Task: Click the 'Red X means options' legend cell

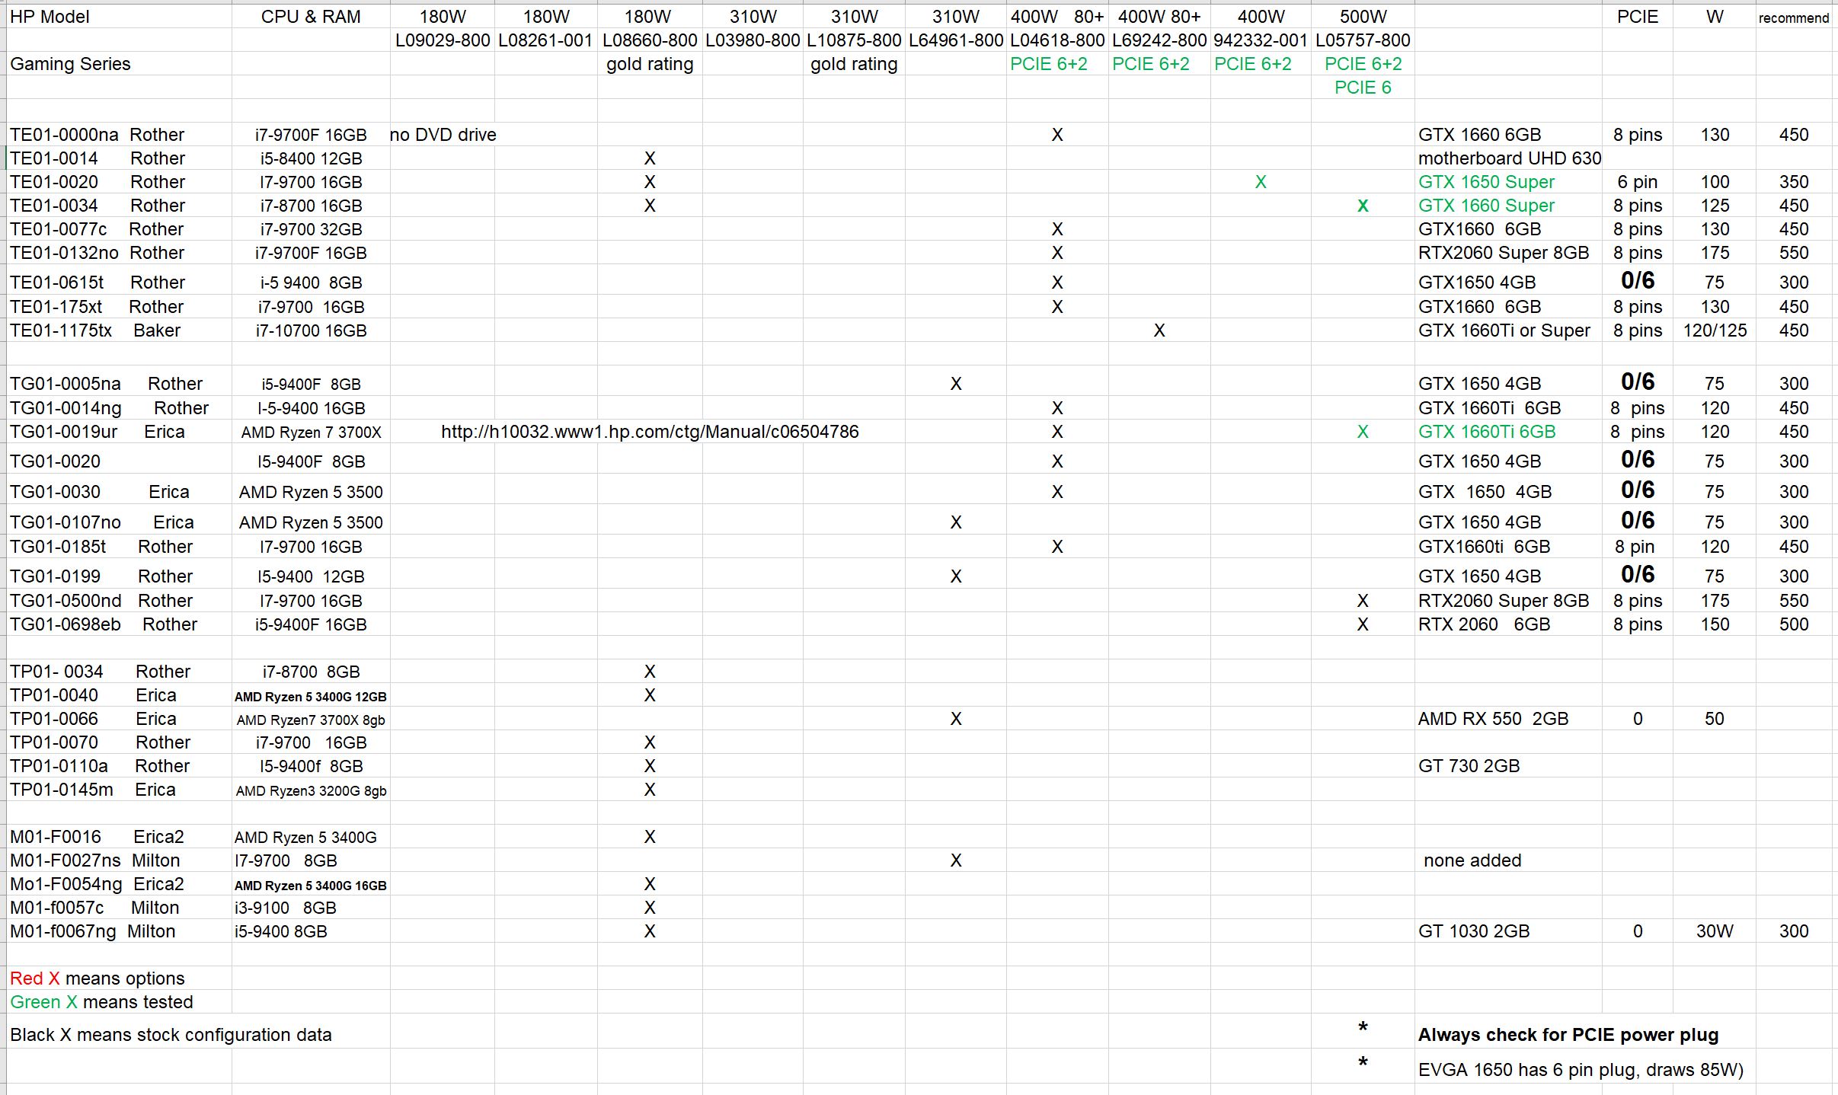Action: 96,978
